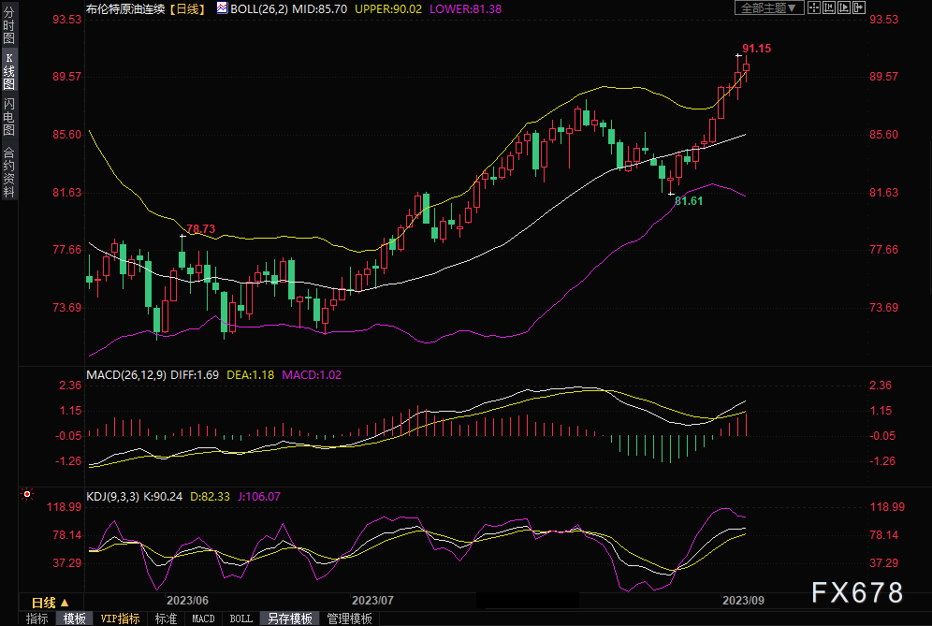Select the 模板 bottom tab
The height and width of the screenshot is (626, 932).
point(74,619)
